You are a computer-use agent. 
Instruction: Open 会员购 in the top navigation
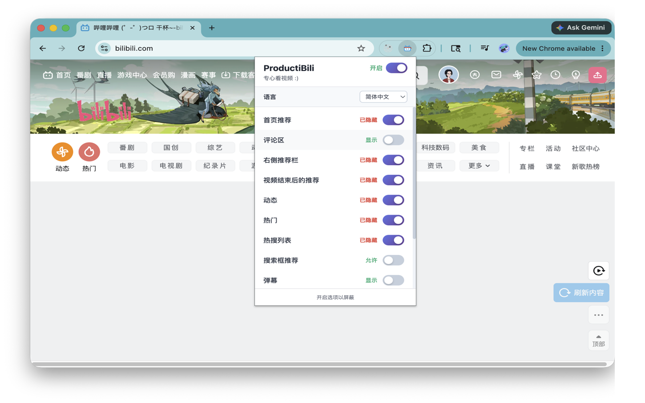click(x=164, y=75)
